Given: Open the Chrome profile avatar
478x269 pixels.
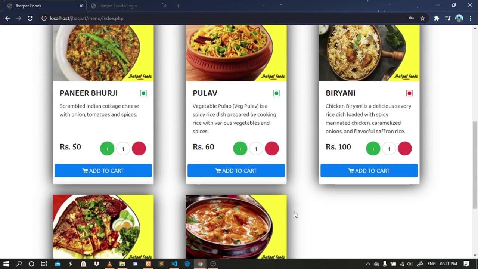Looking at the screenshot, I should [459, 18].
